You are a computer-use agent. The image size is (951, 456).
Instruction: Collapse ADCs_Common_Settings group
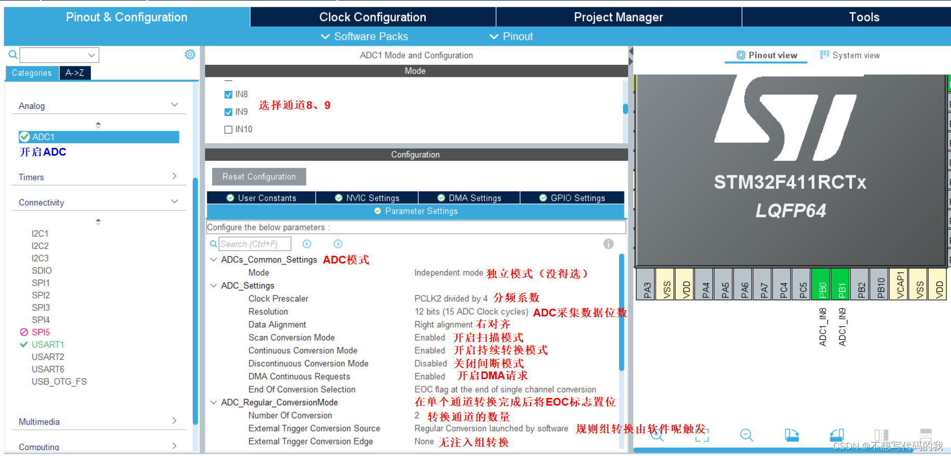click(x=213, y=259)
